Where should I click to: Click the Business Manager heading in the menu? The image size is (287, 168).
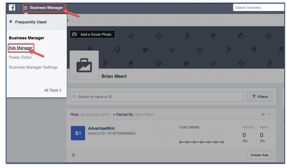pos(27,38)
